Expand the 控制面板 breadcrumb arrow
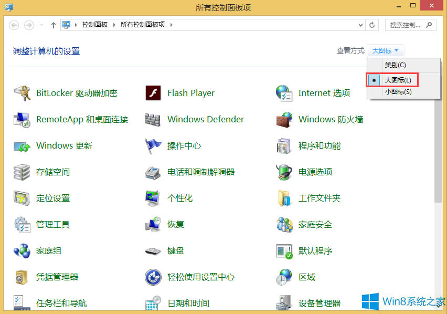Viewport: 447px width, 314px height. click(x=112, y=24)
